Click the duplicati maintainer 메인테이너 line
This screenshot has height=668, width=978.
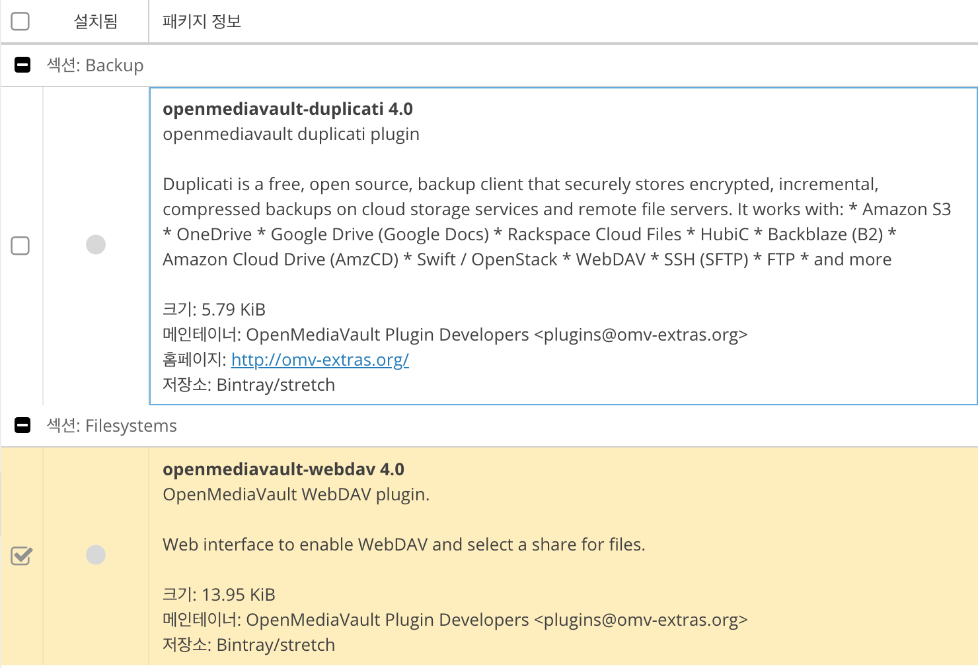point(455,335)
